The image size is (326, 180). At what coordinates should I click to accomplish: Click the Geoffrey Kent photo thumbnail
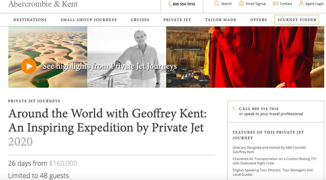click(x=127, y=57)
